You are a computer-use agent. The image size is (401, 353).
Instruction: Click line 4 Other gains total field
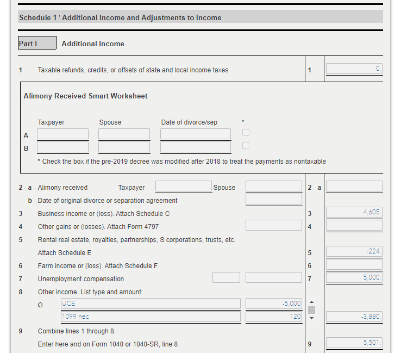[354, 225]
